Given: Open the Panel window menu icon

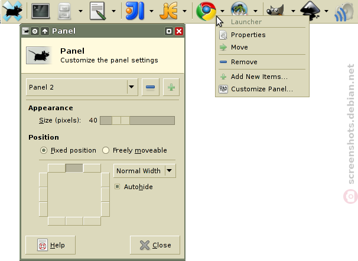Looking at the screenshot, I should click(26, 31).
